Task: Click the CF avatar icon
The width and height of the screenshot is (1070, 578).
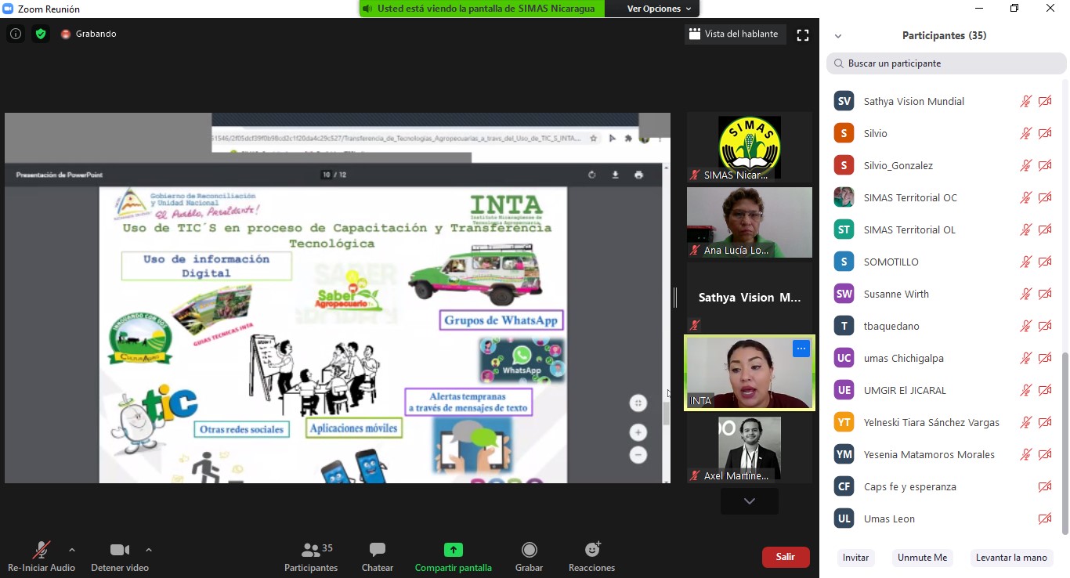Action: point(844,486)
